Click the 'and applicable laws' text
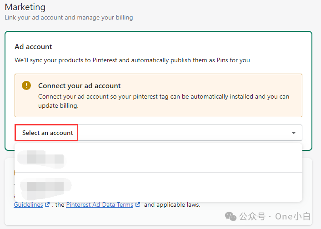The width and height of the screenshot is (321, 229). coord(172,204)
